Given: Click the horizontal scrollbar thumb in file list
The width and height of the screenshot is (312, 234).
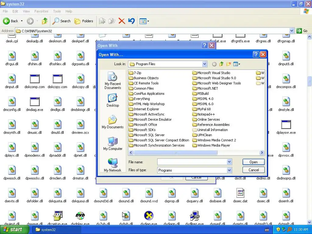Looking at the screenshot, I should point(175,153).
